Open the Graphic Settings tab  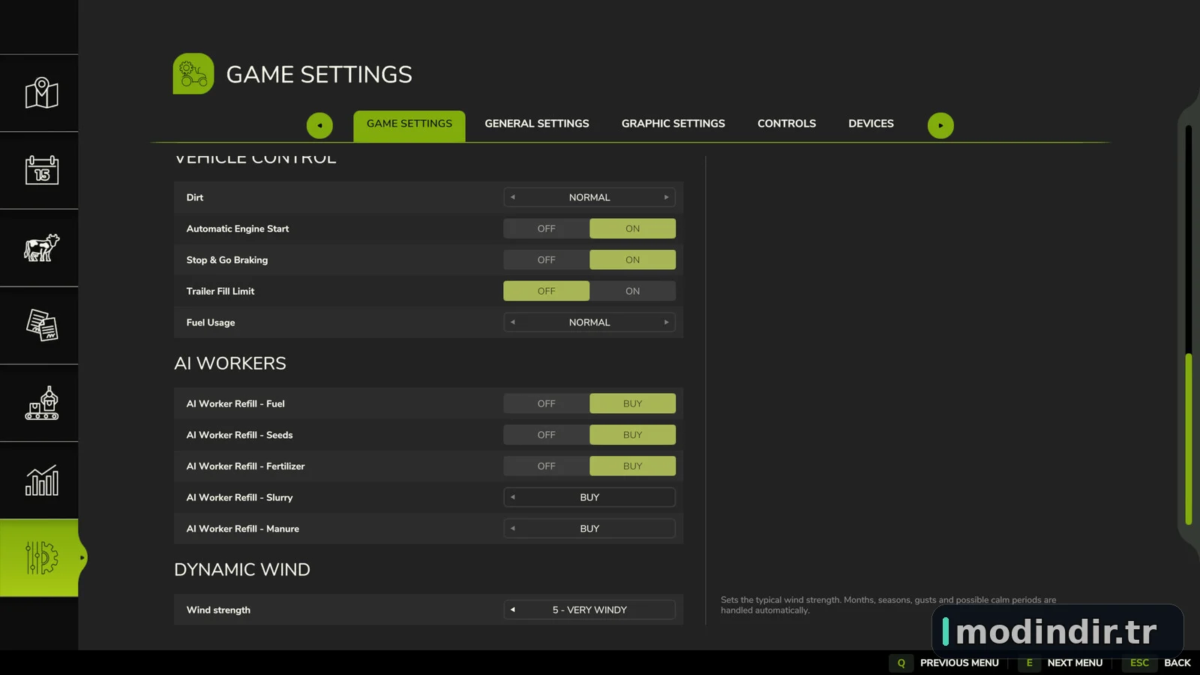(673, 124)
